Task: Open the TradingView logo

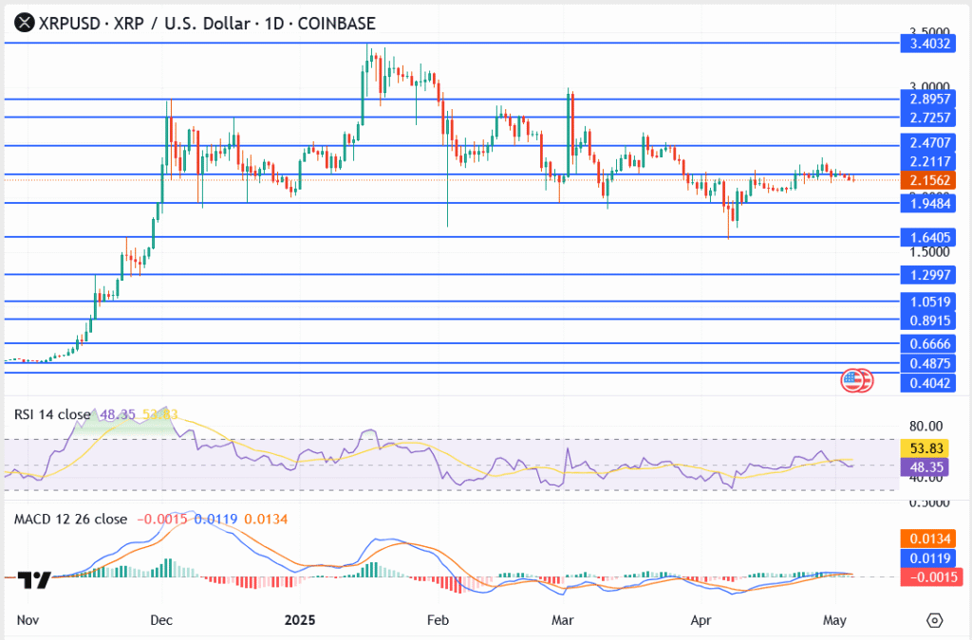Action: pyautogui.click(x=34, y=579)
